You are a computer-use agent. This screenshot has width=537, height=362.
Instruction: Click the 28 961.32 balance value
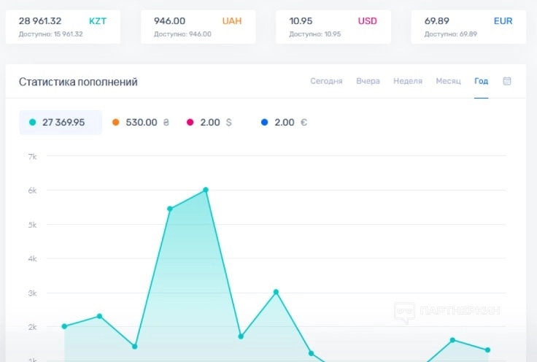point(40,21)
